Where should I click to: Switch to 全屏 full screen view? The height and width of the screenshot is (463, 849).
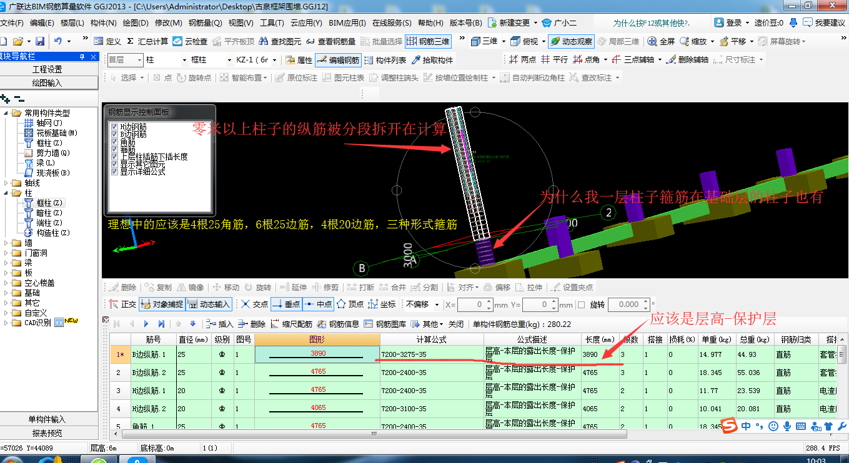pyautogui.click(x=661, y=41)
